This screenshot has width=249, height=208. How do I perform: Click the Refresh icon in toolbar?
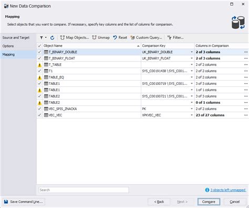click(x=52, y=38)
